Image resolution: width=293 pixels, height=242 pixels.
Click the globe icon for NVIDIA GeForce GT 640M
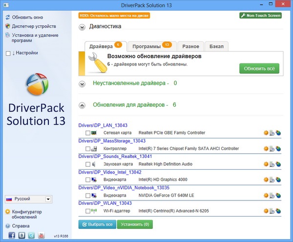point(278,196)
